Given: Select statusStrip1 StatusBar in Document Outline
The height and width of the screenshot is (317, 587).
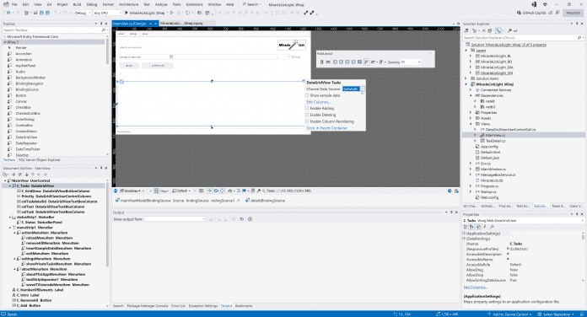Looking at the screenshot, I should 35,217.
